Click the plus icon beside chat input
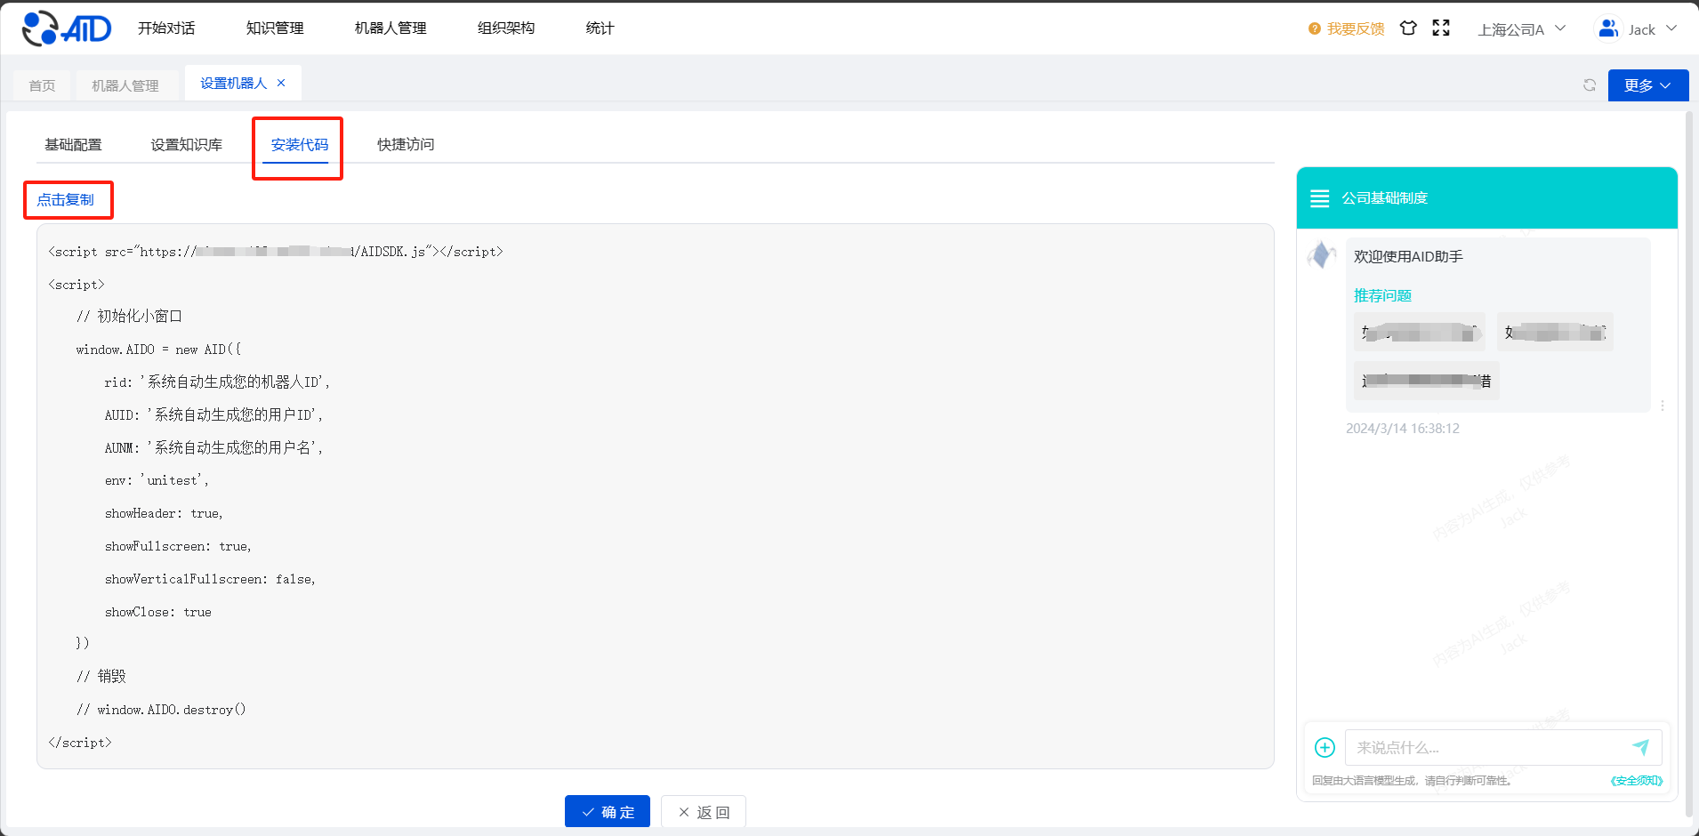This screenshot has height=836, width=1699. pyautogui.click(x=1325, y=747)
